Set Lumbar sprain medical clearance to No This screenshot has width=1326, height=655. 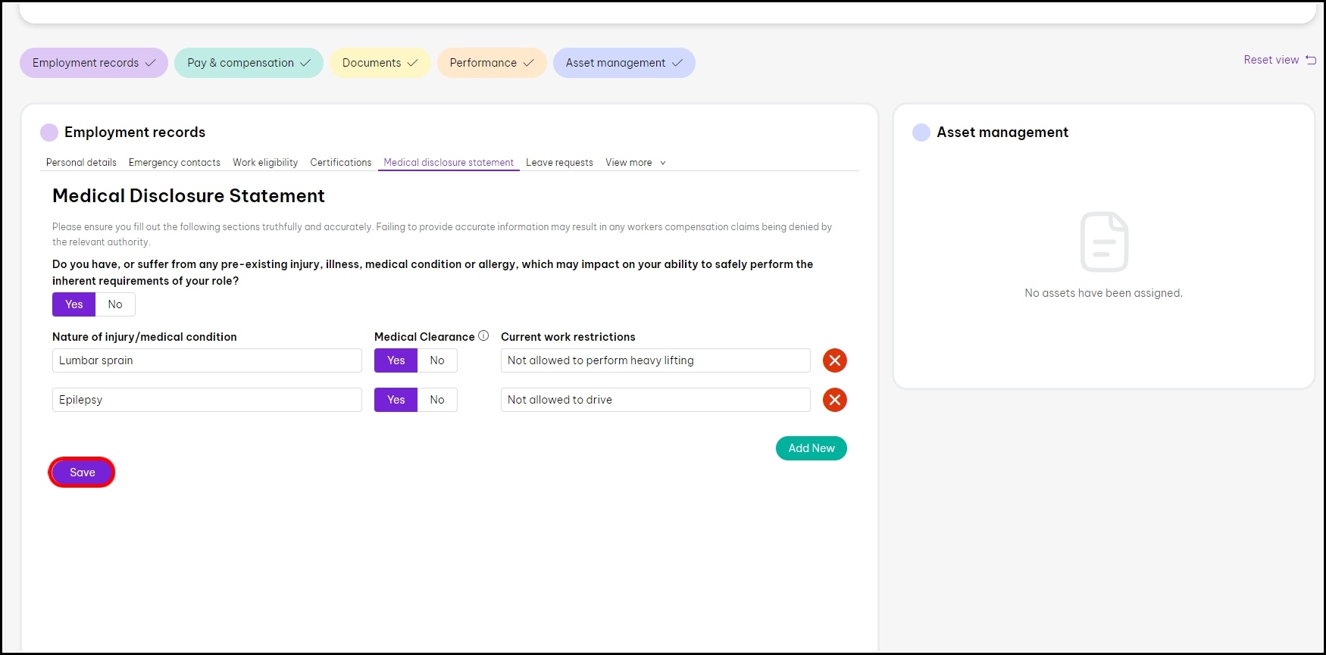pyautogui.click(x=437, y=360)
